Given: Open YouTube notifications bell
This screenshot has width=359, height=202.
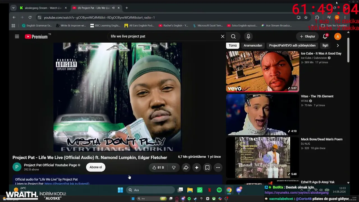Looking at the screenshot, I should 325,36.
